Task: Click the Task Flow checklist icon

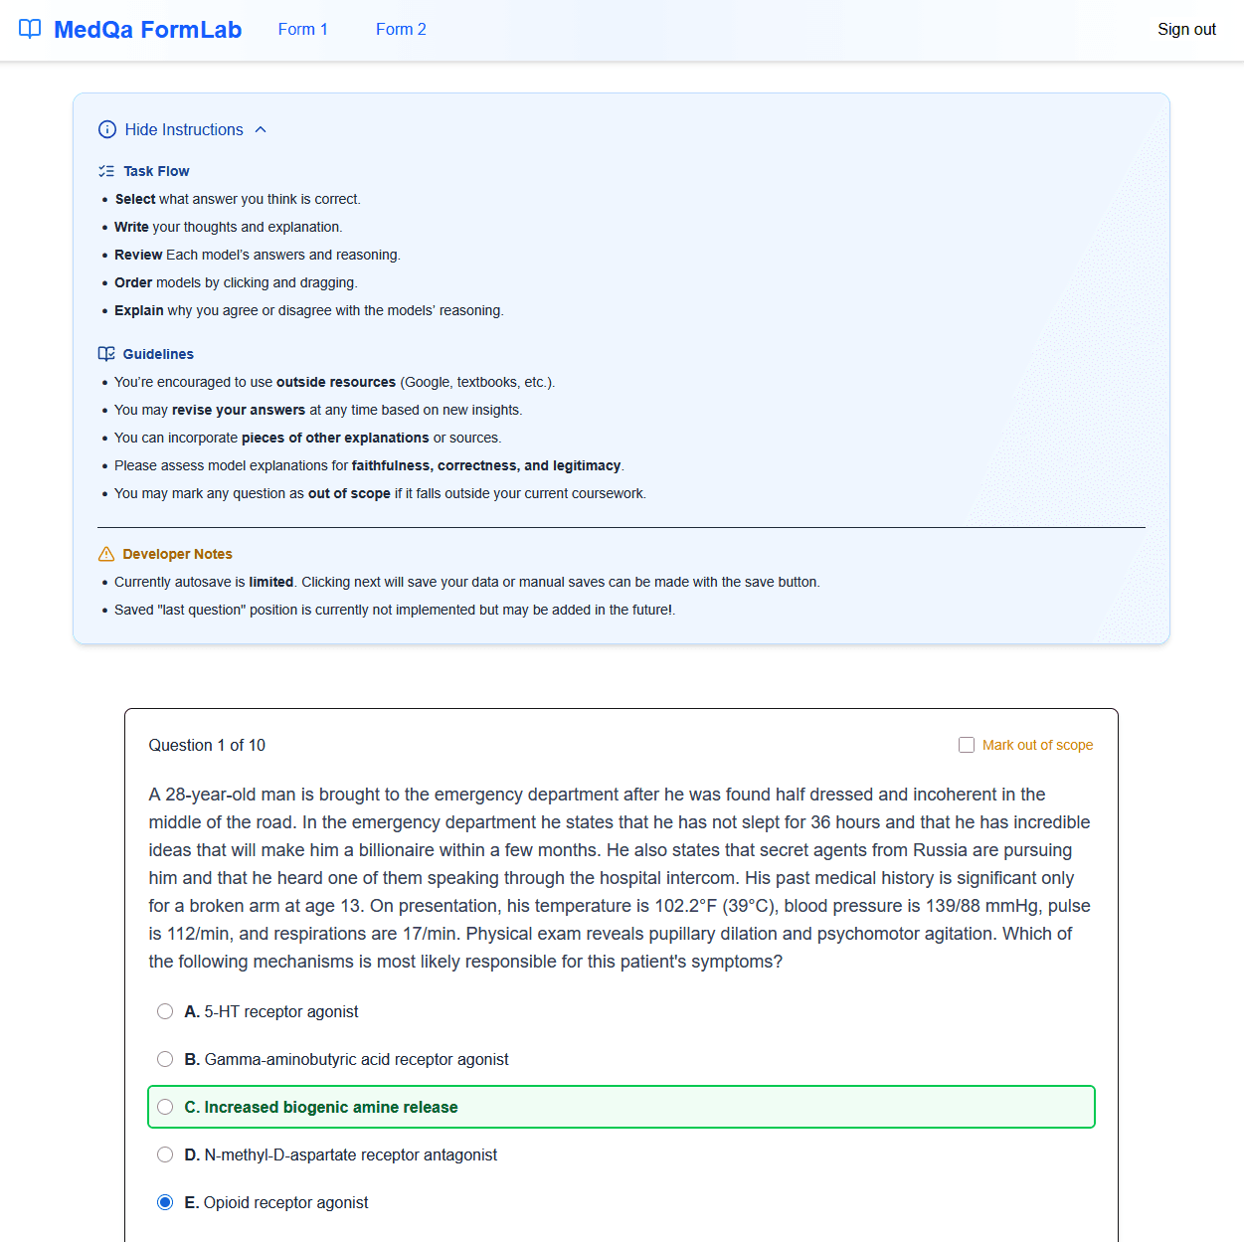Action: [106, 171]
